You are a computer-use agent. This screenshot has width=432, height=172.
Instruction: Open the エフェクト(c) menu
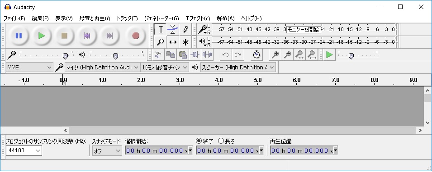[198, 18]
